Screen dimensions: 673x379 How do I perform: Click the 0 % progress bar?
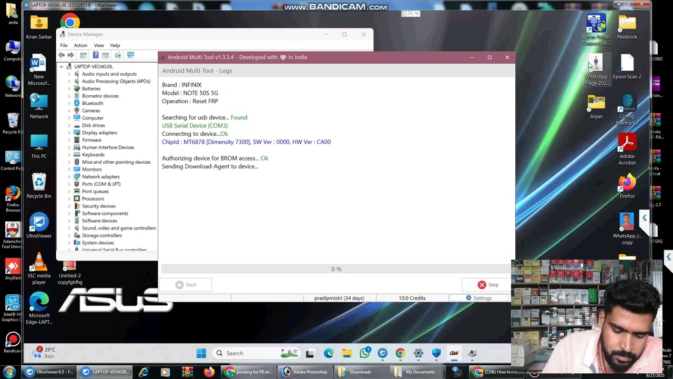[336, 269]
